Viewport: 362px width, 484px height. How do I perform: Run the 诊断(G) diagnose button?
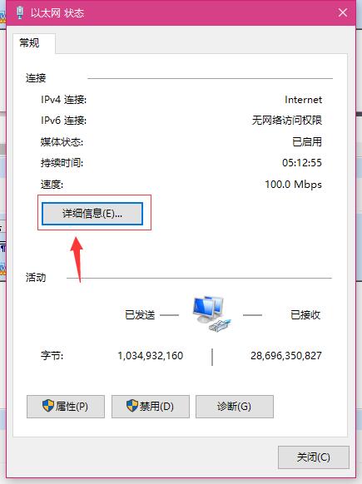click(x=235, y=407)
